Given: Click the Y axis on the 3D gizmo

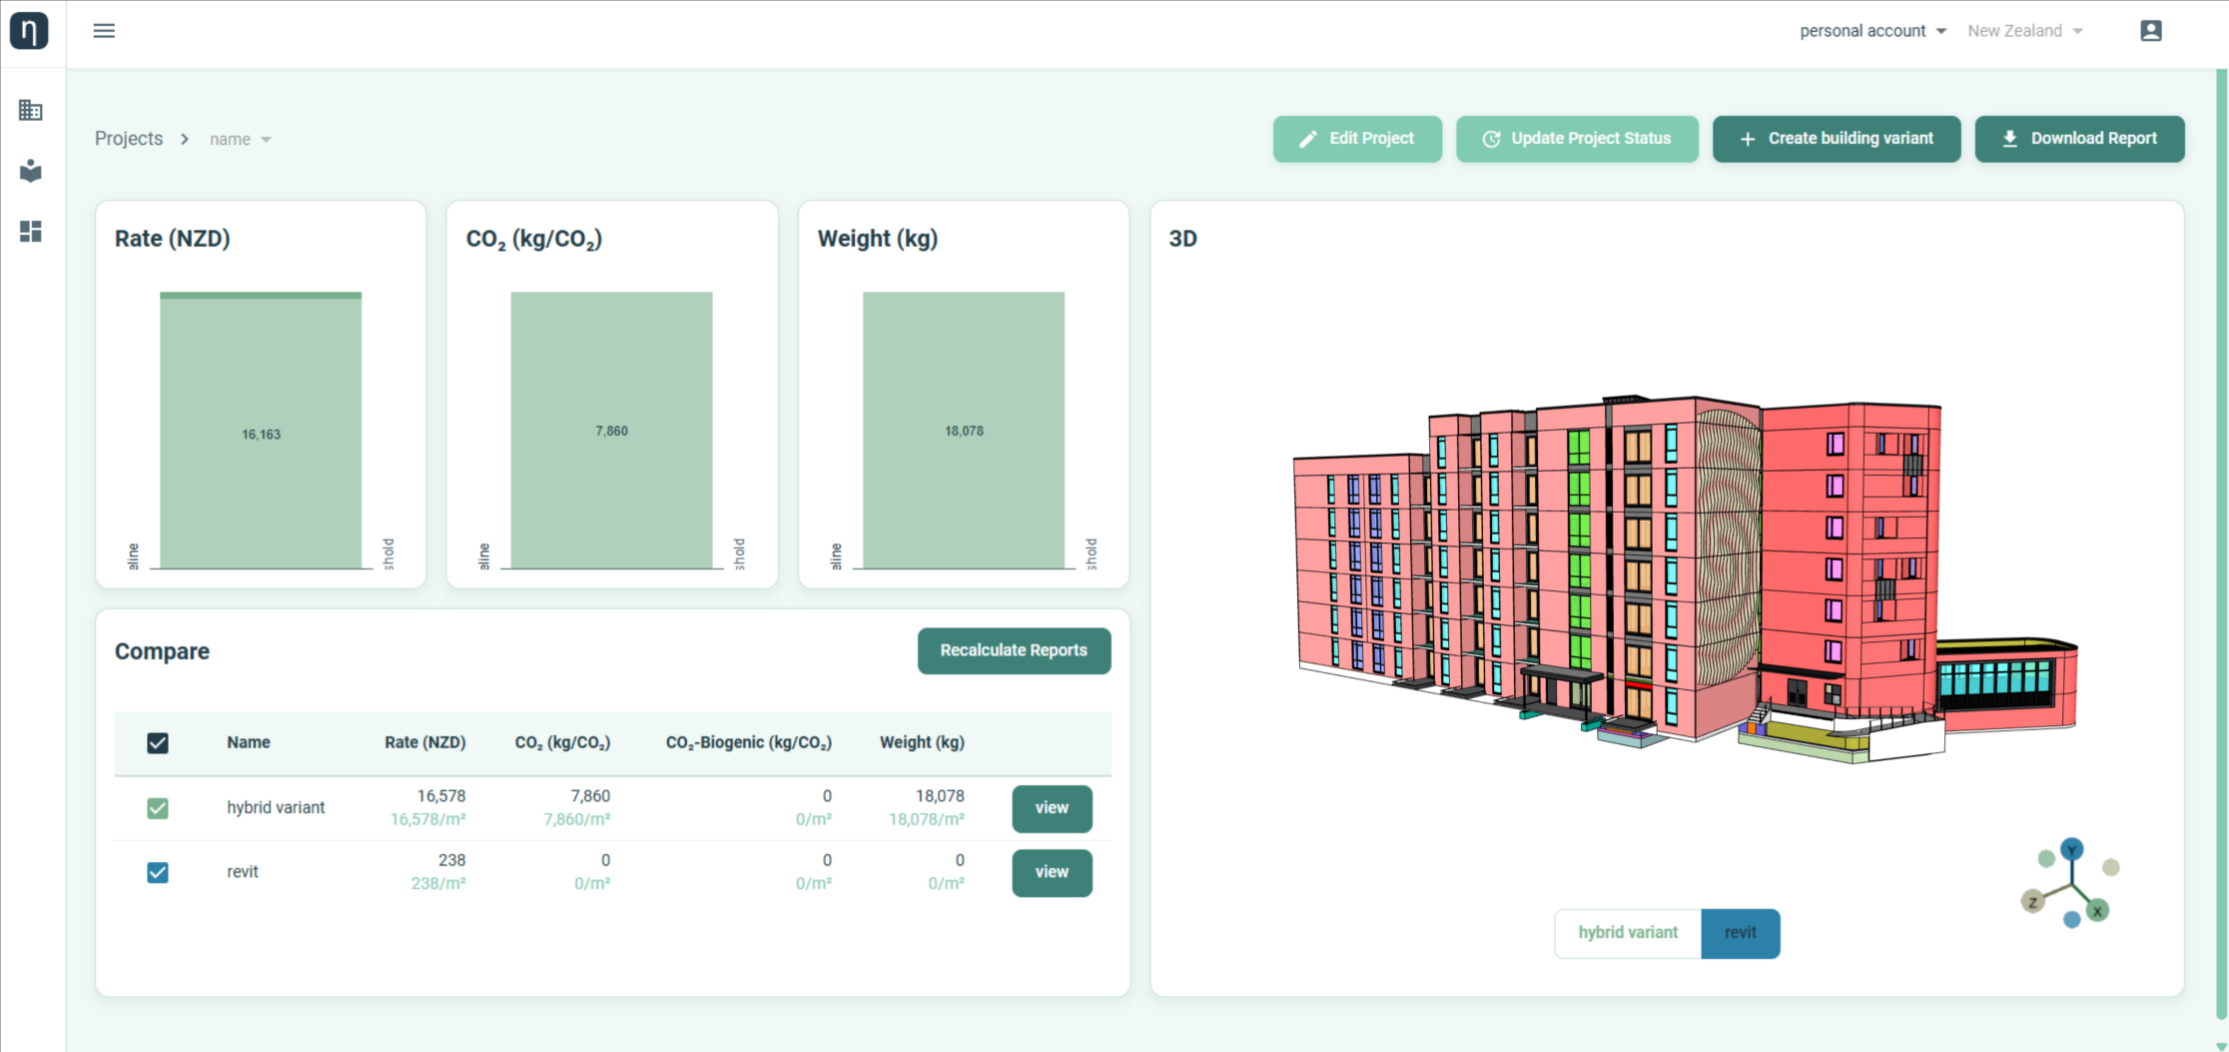Looking at the screenshot, I should 2072,850.
